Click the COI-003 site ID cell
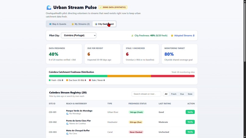 click(52, 132)
